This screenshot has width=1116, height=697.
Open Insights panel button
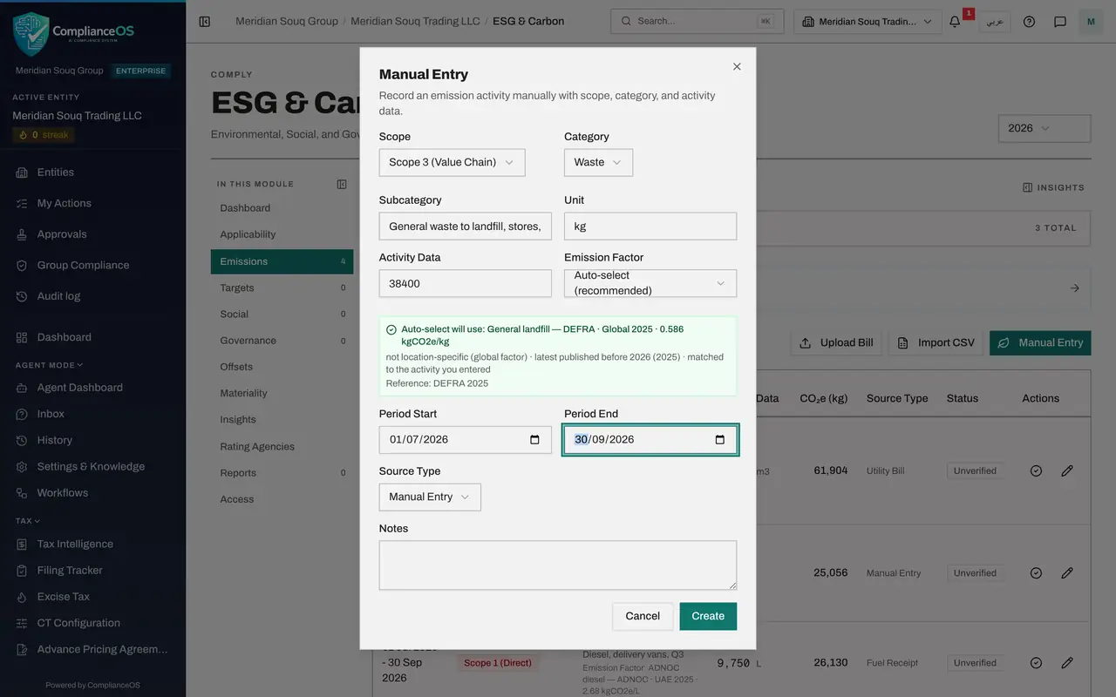pos(1053,187)
